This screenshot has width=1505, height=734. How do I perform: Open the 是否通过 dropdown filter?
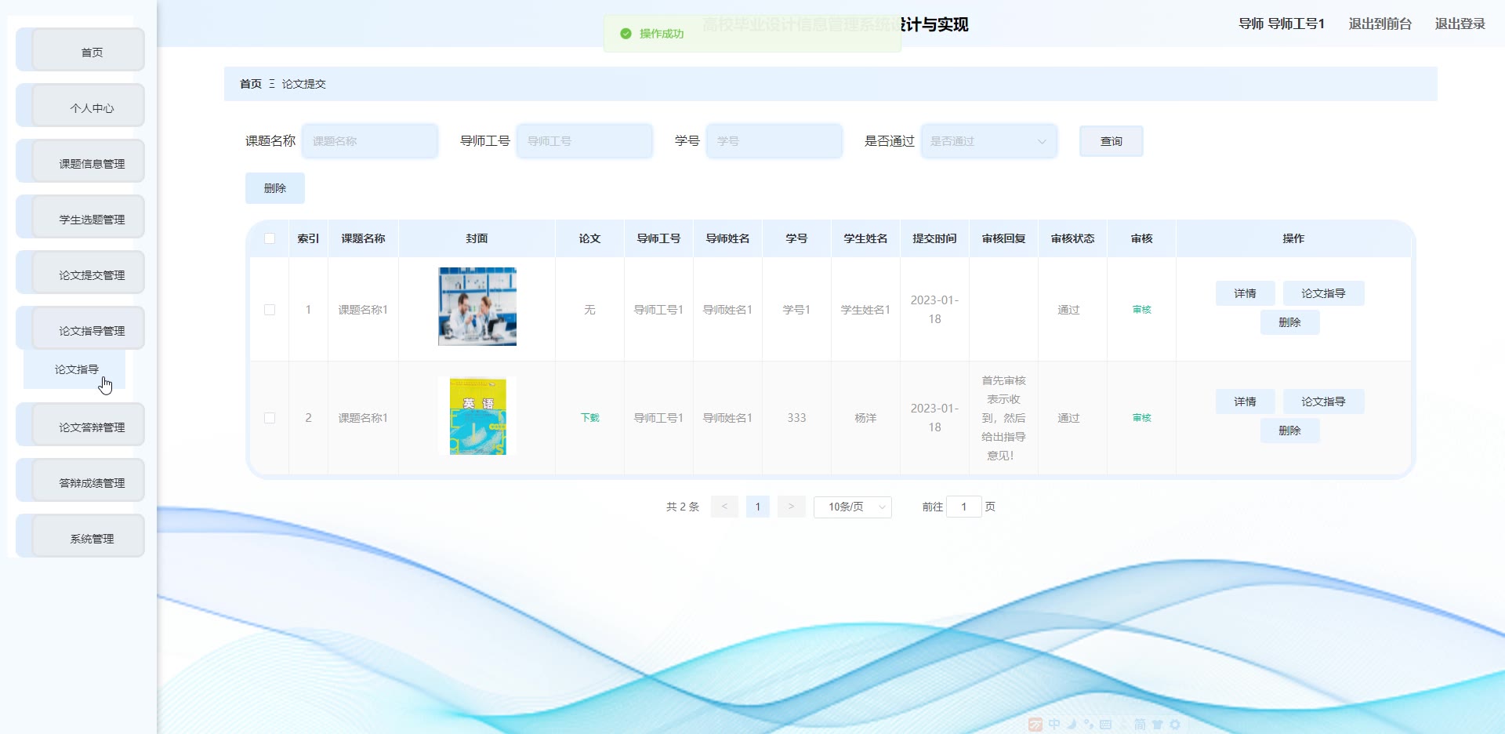988,141
